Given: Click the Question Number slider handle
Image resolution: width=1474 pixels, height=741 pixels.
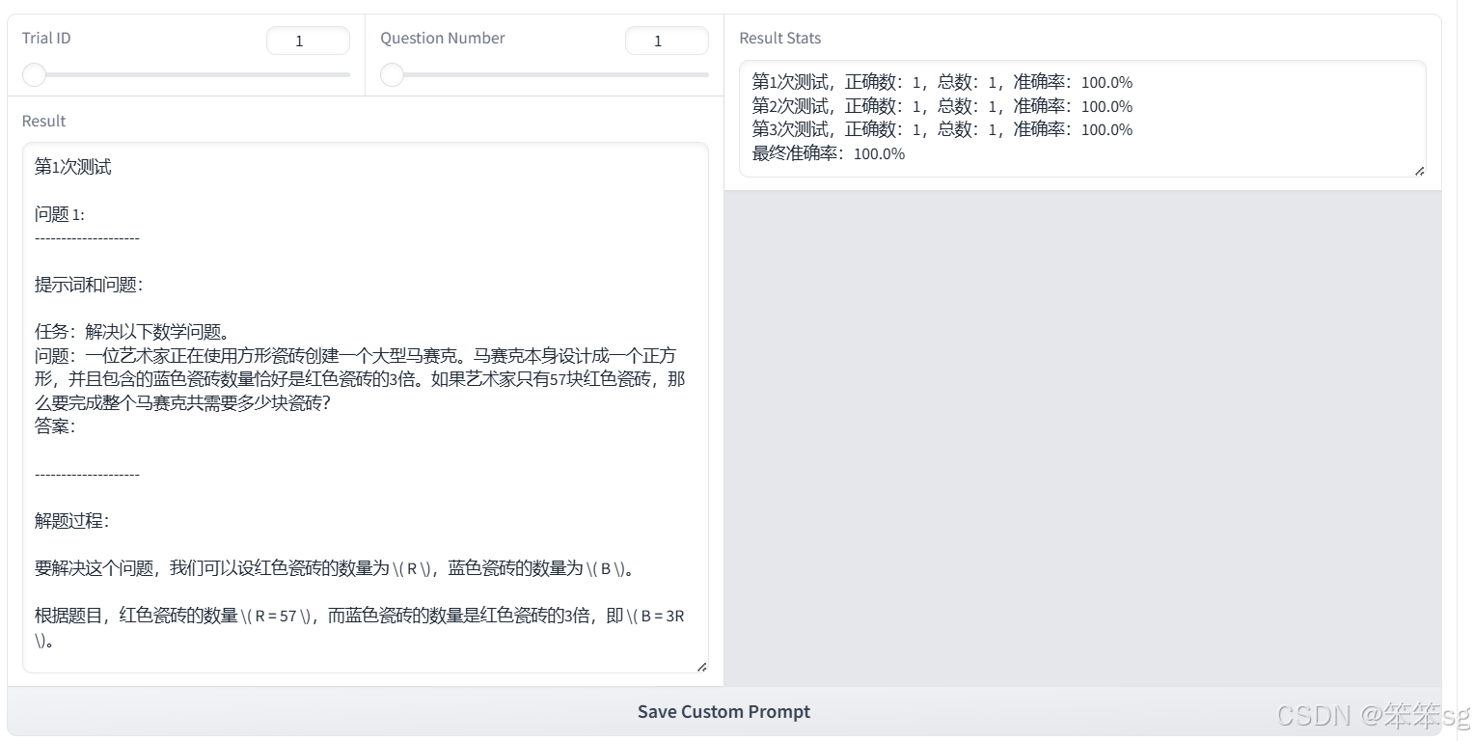Looking at the screenshot, I should (x=392, y=74).
